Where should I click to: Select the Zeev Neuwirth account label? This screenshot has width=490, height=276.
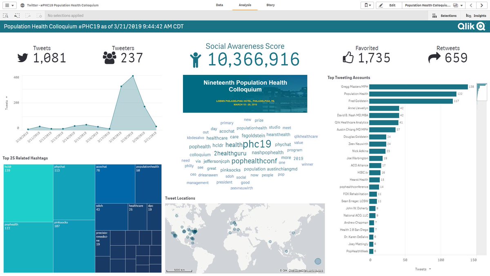click(x=358, y=144)
